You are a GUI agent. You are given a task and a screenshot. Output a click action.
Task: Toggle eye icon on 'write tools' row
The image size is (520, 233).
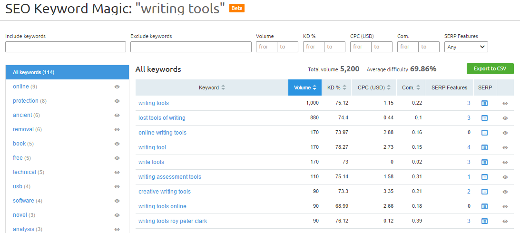[505, 162]
